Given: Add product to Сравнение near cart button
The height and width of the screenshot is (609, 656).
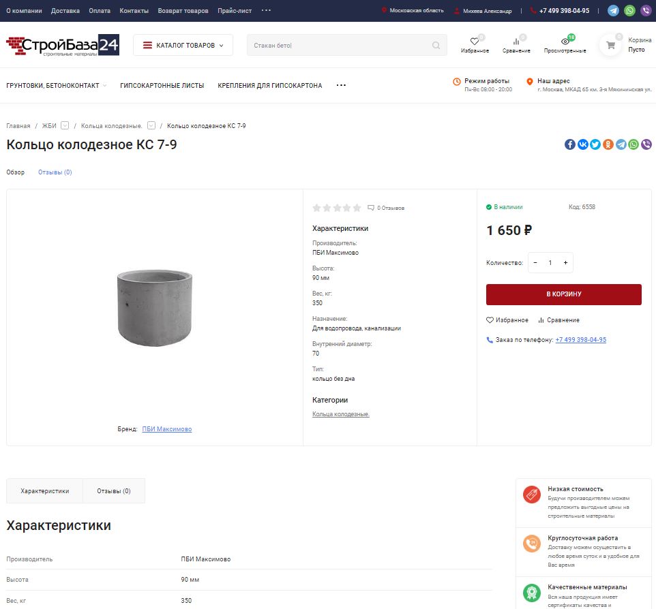Looking at the screenshot, I should pyautogui.click(x=558, y=319).
